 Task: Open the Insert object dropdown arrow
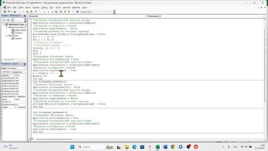click(11, 12)
